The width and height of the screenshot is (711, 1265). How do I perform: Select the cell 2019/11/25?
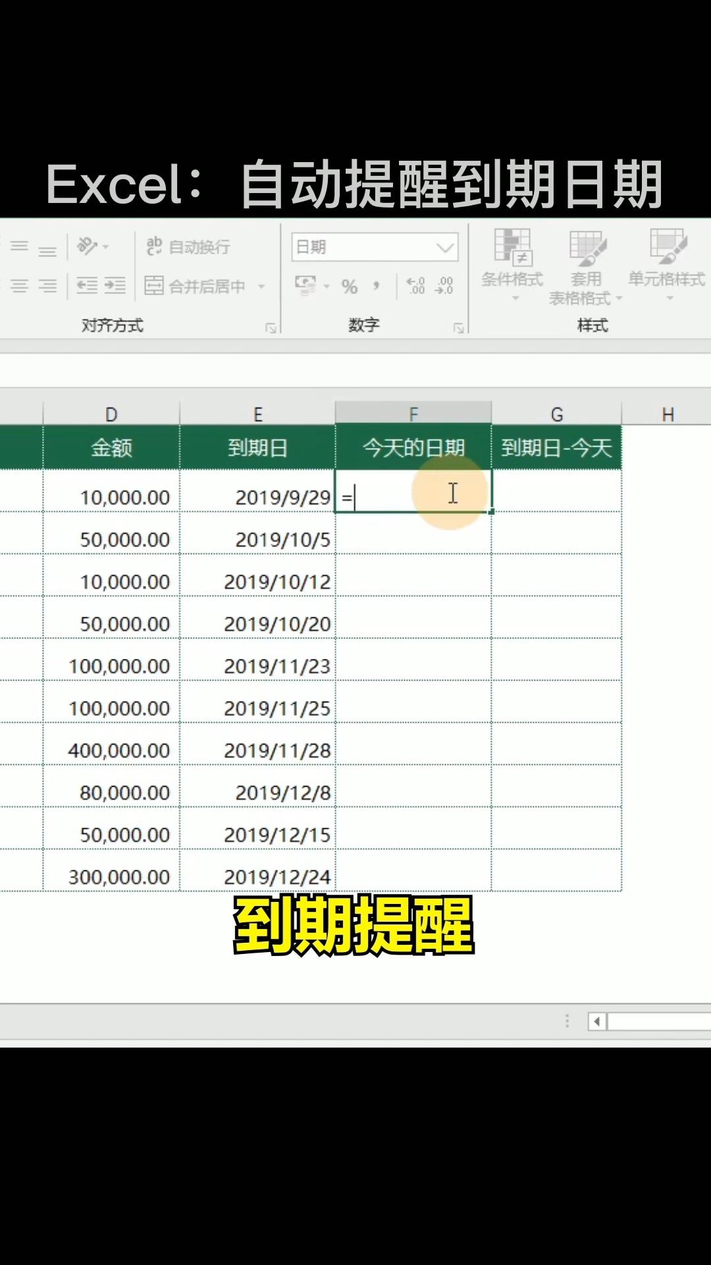pos(257,702)
